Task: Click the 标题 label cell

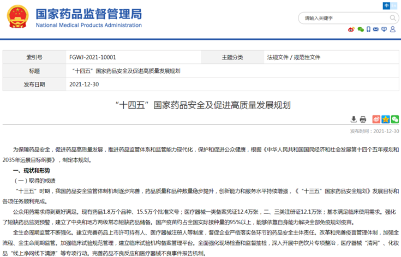Action: point(34,71)
